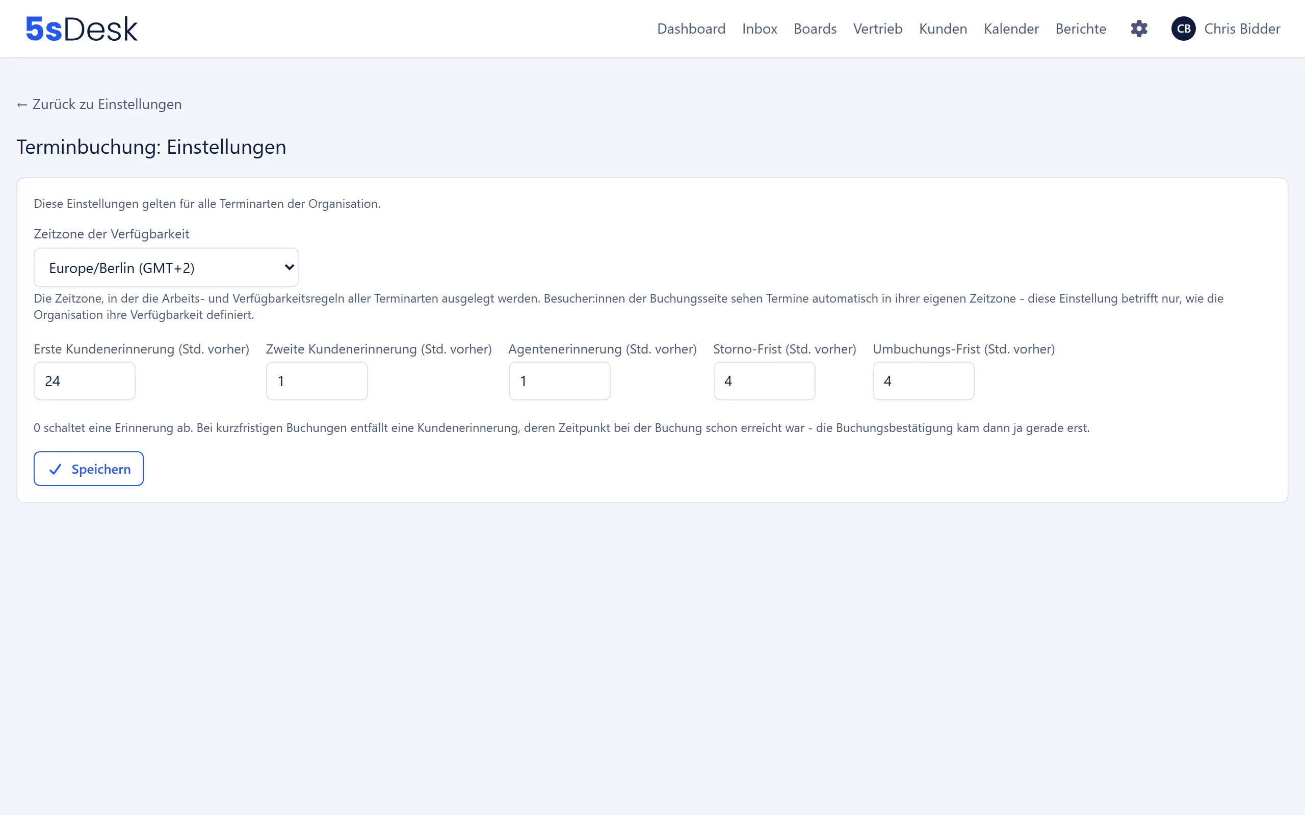Click the CB user avatar

[1184, 29]
